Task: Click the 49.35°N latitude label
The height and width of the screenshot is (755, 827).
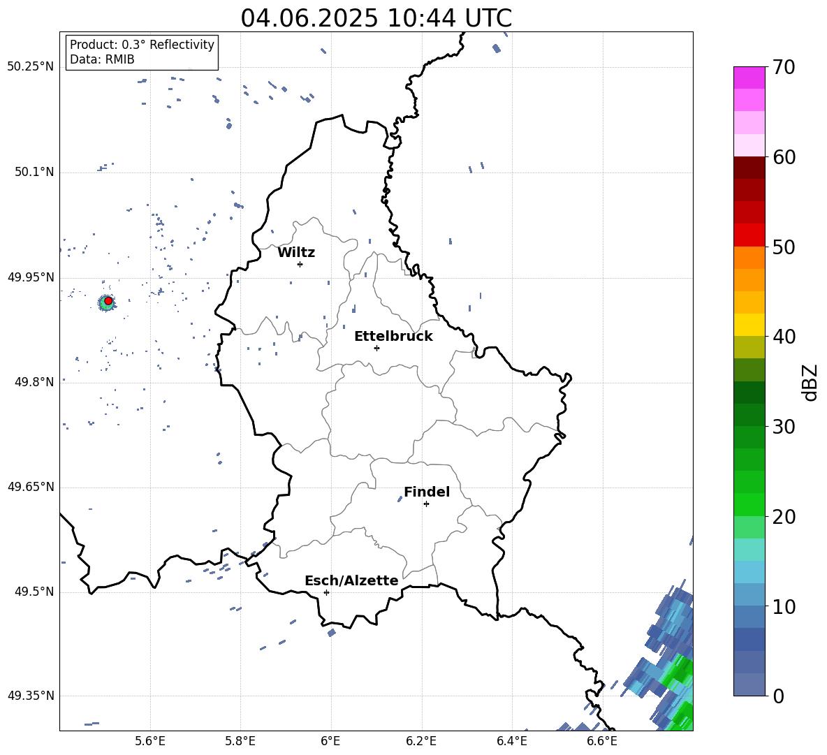Action: pos(31,696)
